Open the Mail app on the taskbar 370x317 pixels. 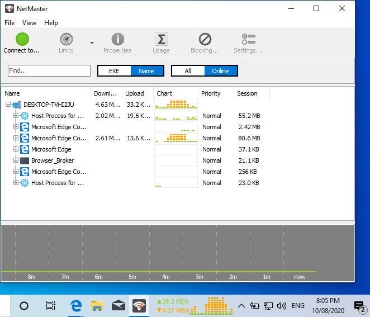point(118,306)
